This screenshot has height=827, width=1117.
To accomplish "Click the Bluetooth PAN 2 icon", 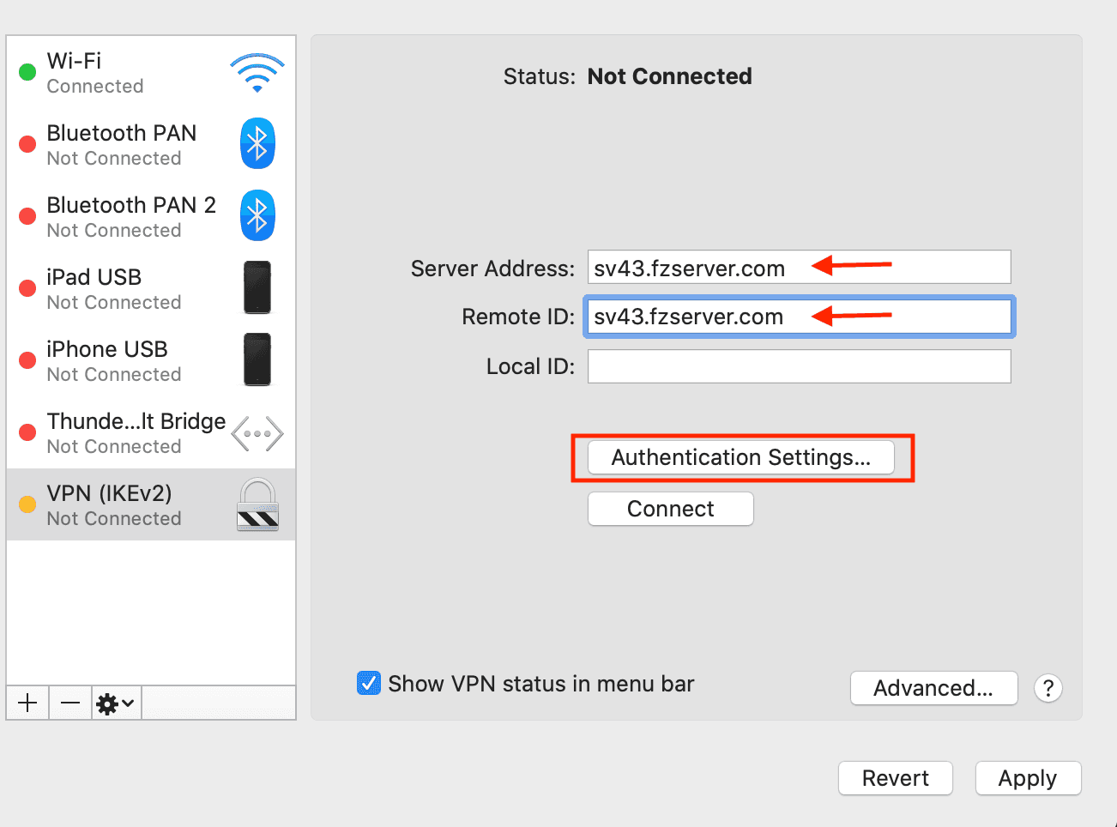I will [257, 214].
